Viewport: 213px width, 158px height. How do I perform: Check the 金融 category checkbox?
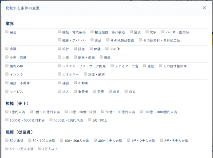7,48
